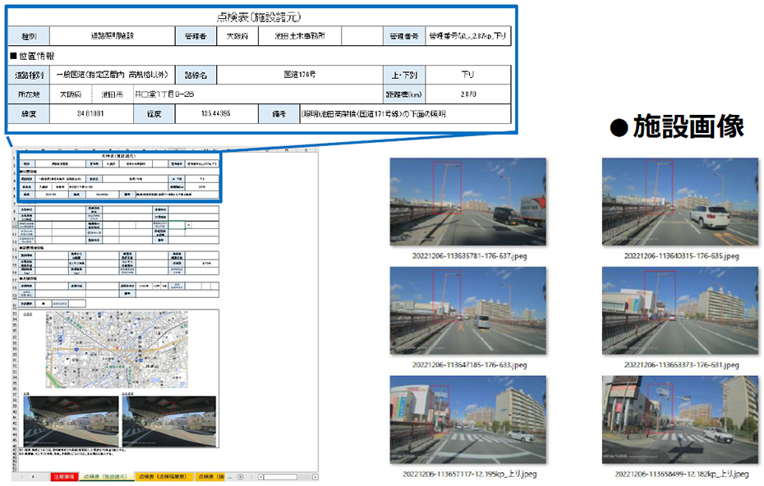
Task: Select the 池田土木事務所 cell in callout
Action: 299,36
